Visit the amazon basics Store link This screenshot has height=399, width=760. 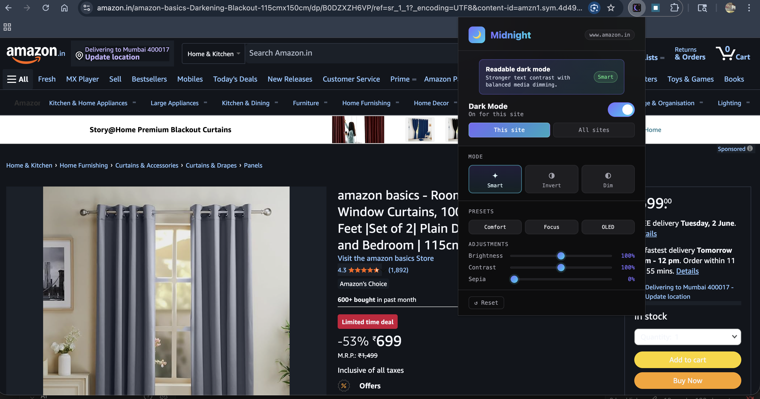(x=386, y=258)
